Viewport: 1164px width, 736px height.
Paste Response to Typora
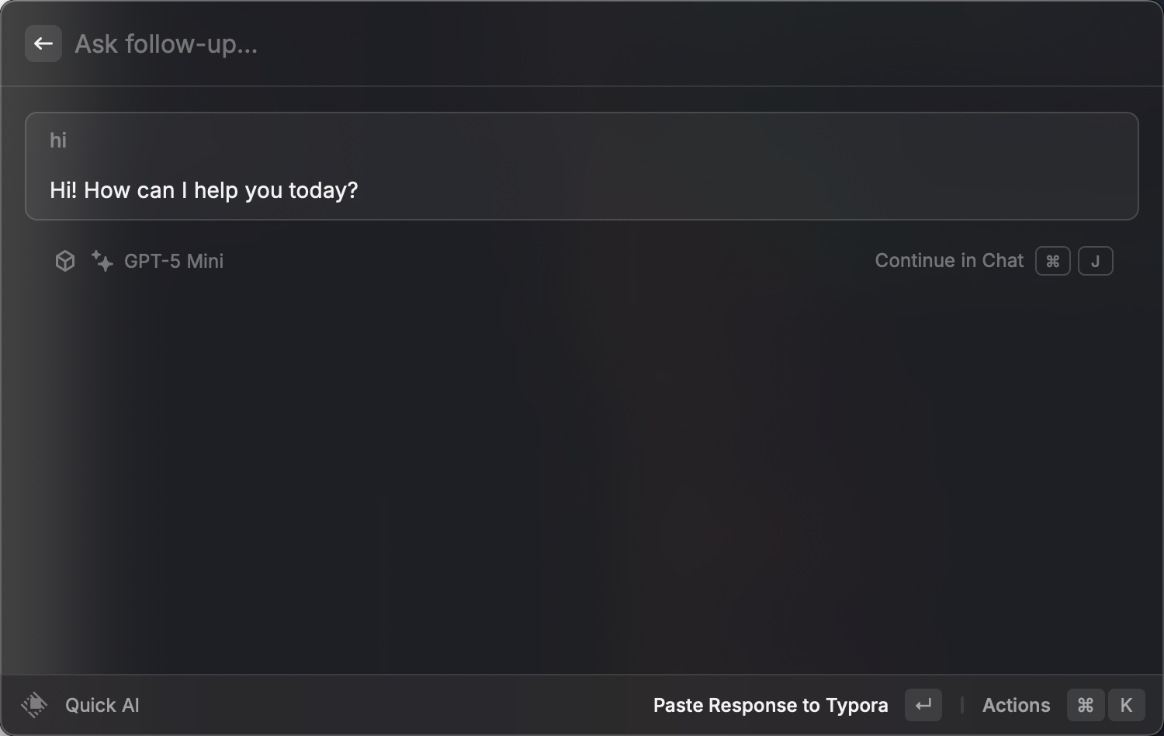click(x=771, y=705)
